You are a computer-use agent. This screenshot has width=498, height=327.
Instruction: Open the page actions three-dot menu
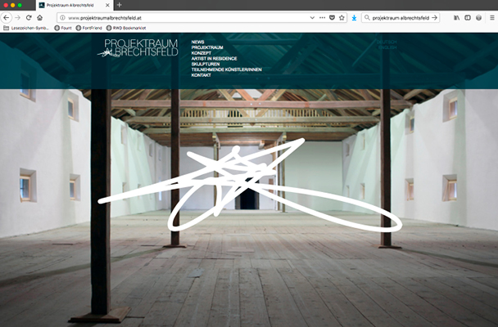(x=322, y=17)
